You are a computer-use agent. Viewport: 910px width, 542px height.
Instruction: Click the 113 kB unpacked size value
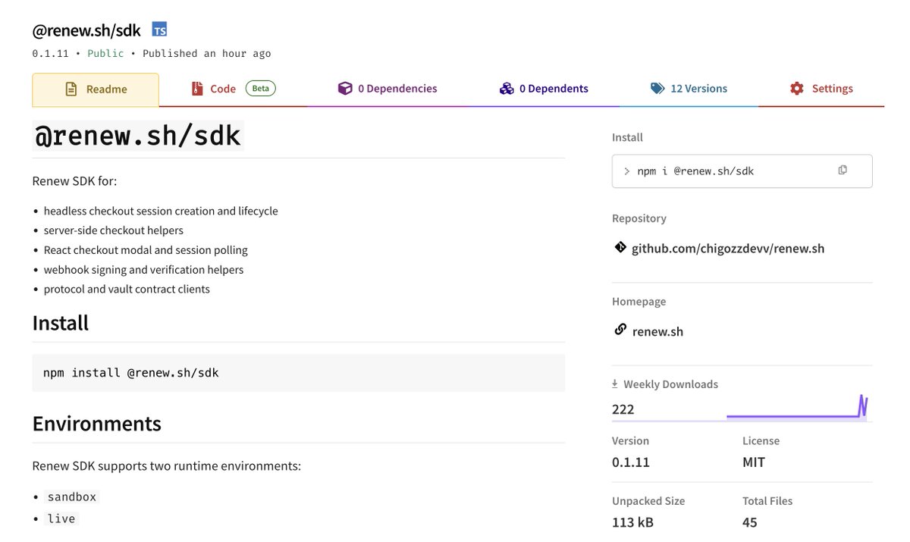(x=633, y=522)
